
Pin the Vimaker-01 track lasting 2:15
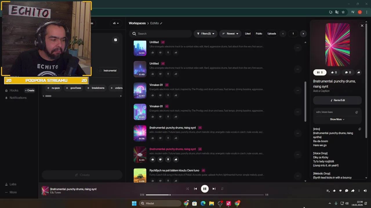pyautogui.click(x=168, y=117)
